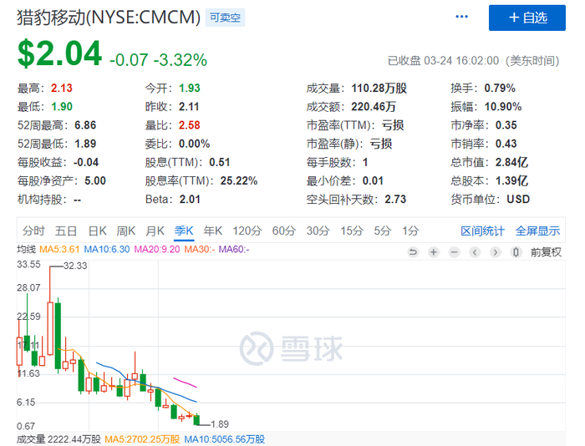Click the 可卖空 badge
This screenshot has width=585, height=446.
[225, 18]
